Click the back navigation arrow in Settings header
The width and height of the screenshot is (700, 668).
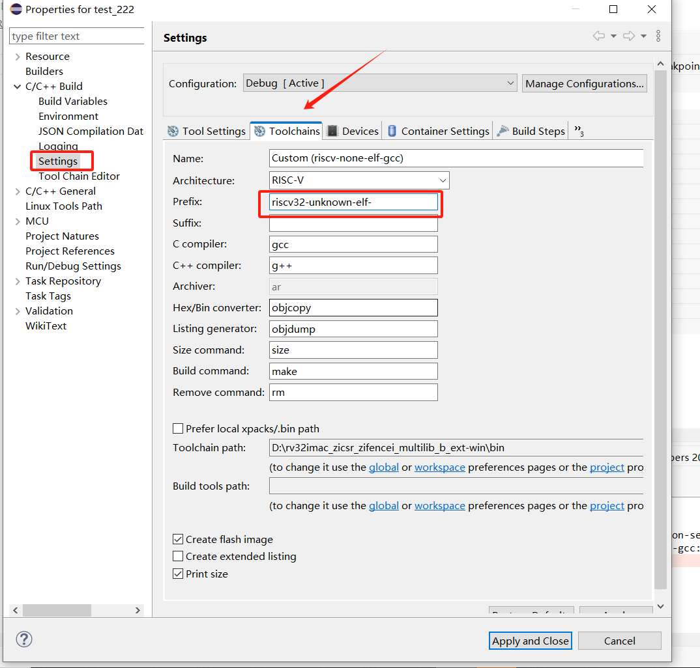[x=599, y=36]
